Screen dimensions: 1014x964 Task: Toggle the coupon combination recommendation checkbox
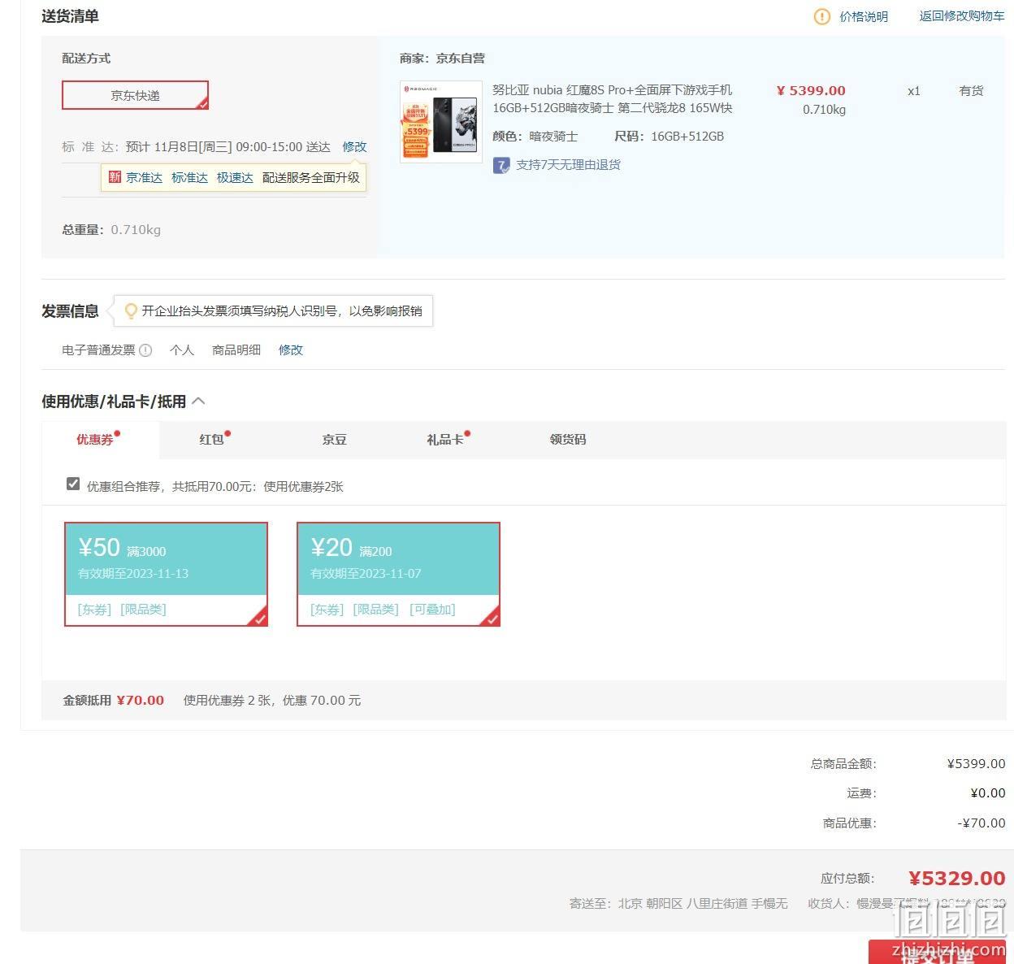coord(73,484)
